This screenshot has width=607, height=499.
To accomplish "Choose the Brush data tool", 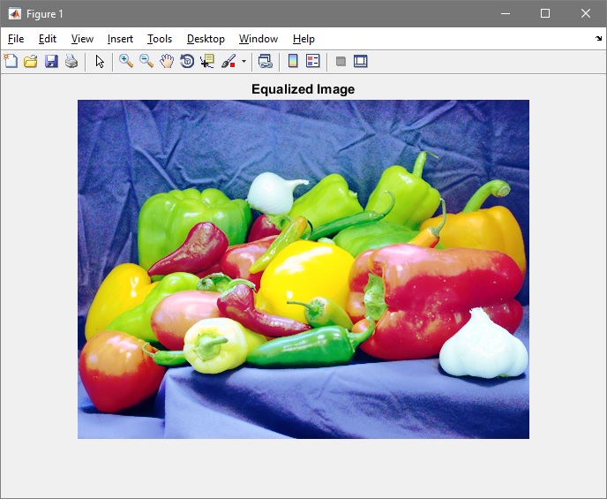I will (x=229, y=61).
